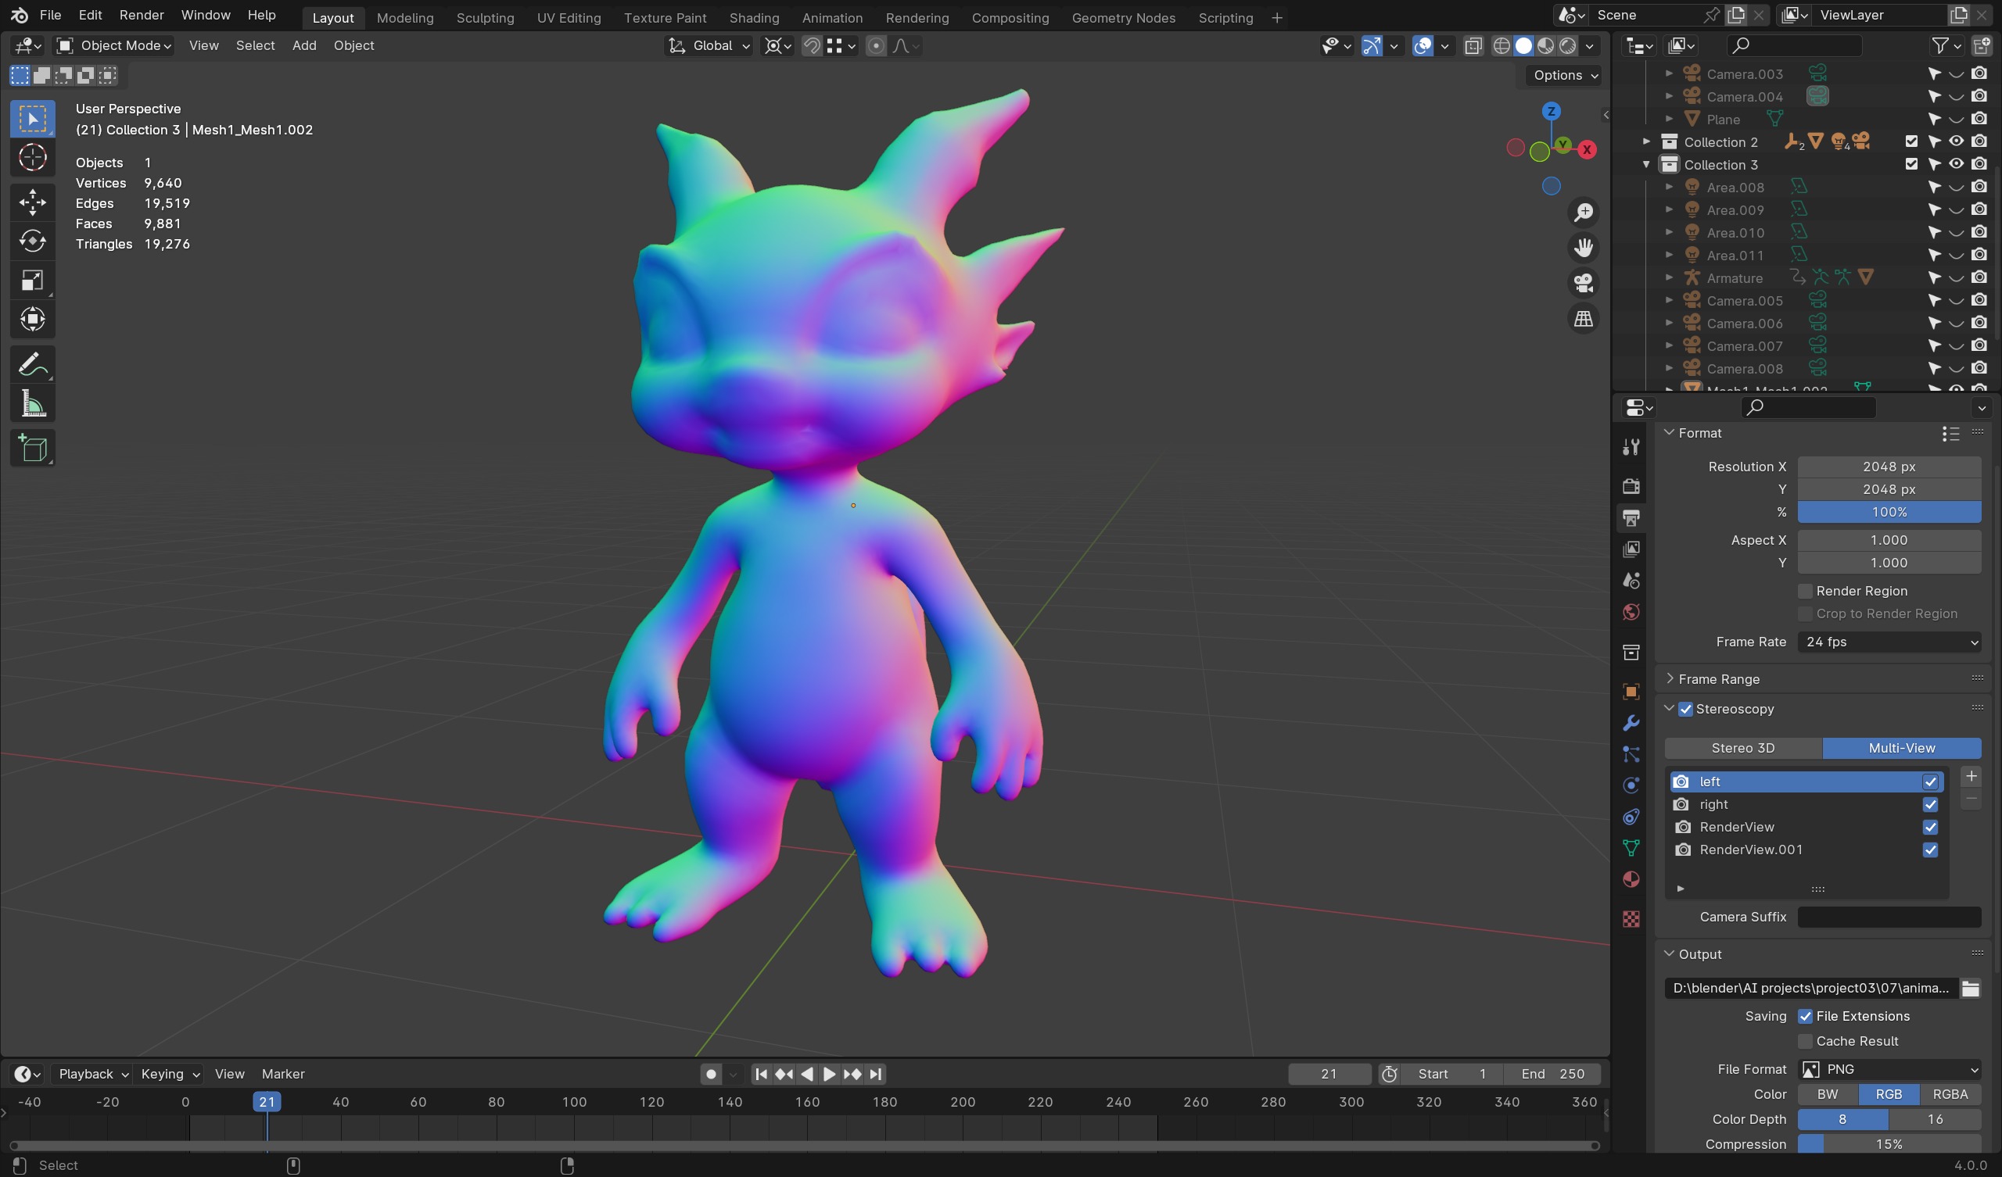2002x1177 pixels.
Task: Adjust the Compression 15% slider
Action: coord(1889,1144)
